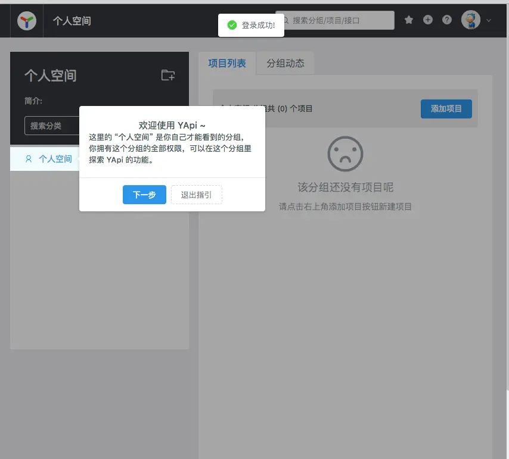Click the 该分组还没有项目呢 text
The height and width of the screenshot is (459, 509).
(346, 187)
